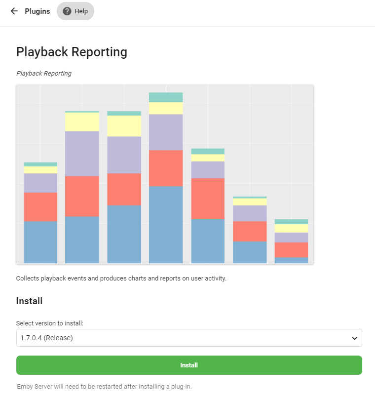375x400 pixels.
Task: Click the Install section heading
Action: [x=30, y=301]
